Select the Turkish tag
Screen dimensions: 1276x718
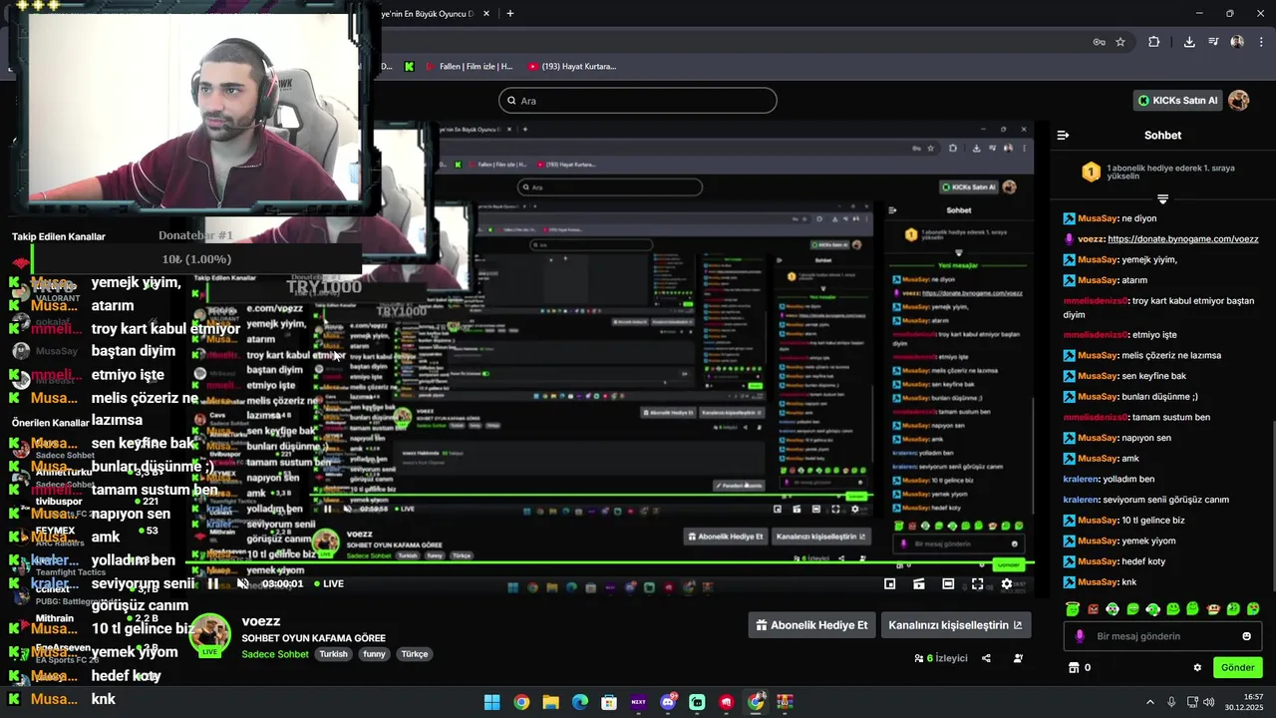point(333,654)
